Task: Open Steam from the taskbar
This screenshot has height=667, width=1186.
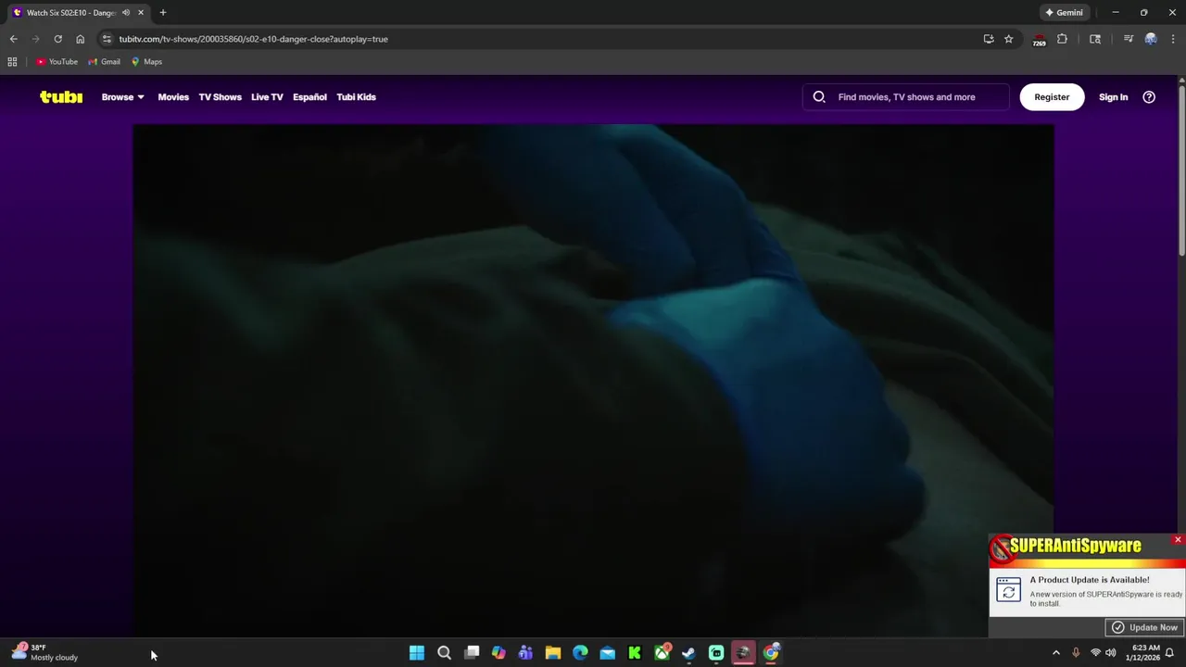Action: [689, 653]
